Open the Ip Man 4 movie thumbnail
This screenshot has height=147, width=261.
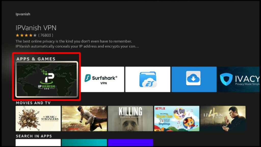(x=223, y=118)
